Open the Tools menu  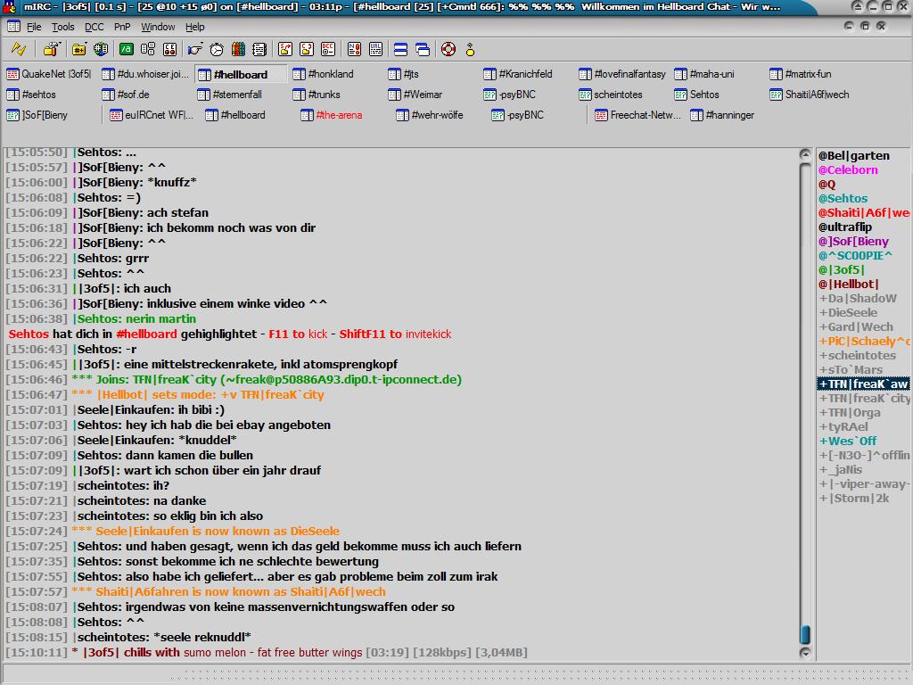pos(62,27)
